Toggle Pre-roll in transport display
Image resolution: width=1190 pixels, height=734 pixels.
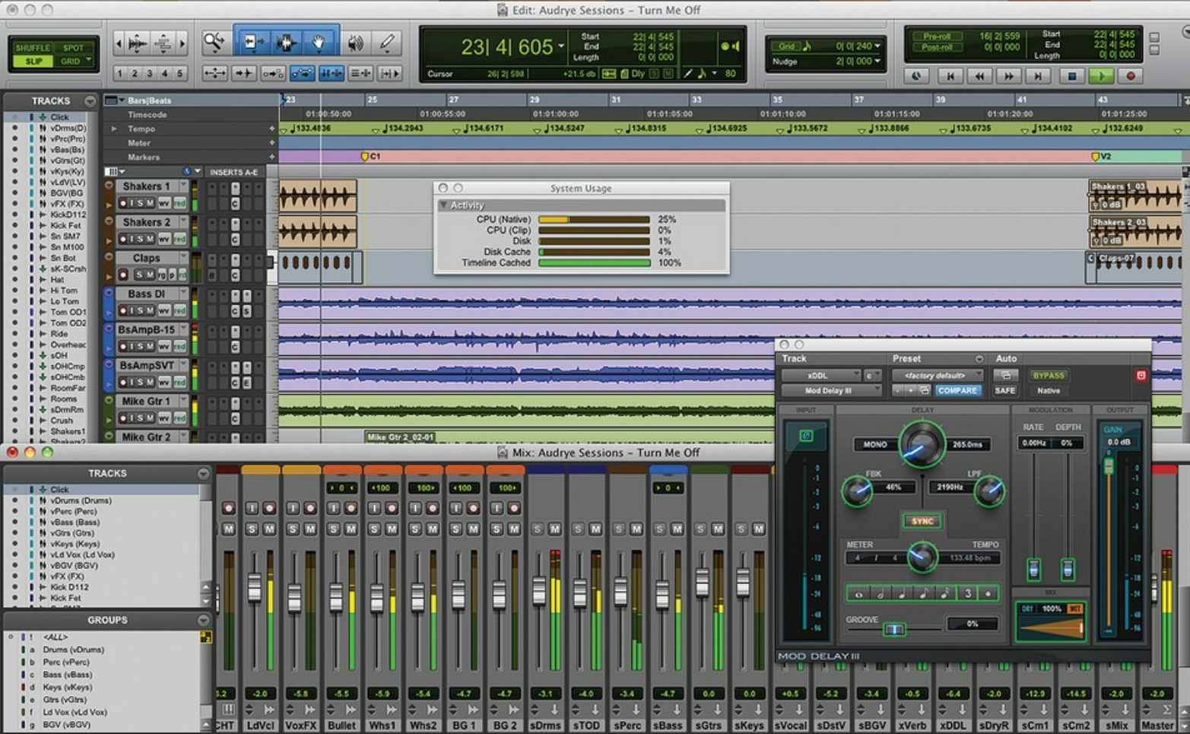coord(937,36)
